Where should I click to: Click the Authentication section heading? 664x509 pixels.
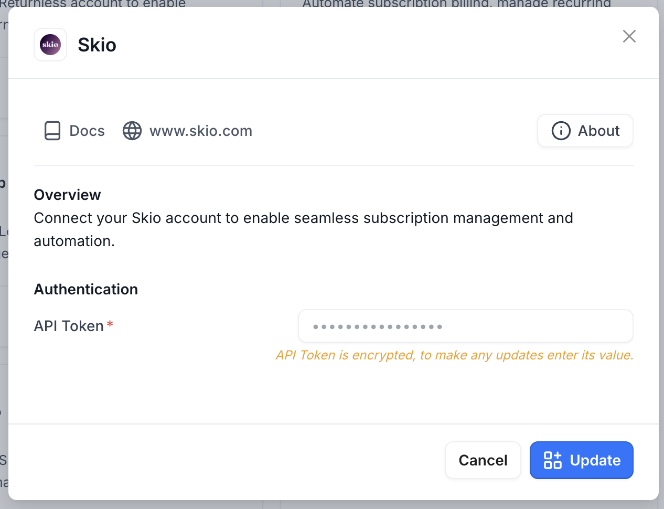click(x=86, y=289)
